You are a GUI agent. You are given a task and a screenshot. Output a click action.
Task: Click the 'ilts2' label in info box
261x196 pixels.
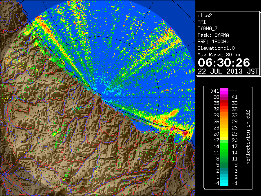click(x=205, y=16)
